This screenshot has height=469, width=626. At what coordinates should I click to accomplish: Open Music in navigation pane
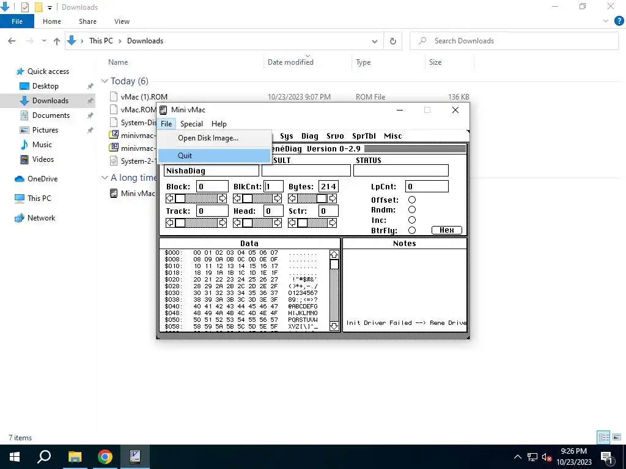[42, 144]
